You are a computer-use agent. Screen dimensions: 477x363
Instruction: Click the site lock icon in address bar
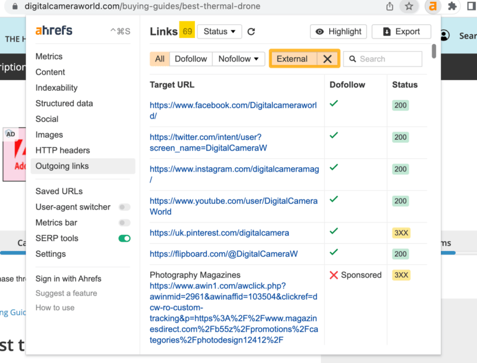tap(15, 6)
